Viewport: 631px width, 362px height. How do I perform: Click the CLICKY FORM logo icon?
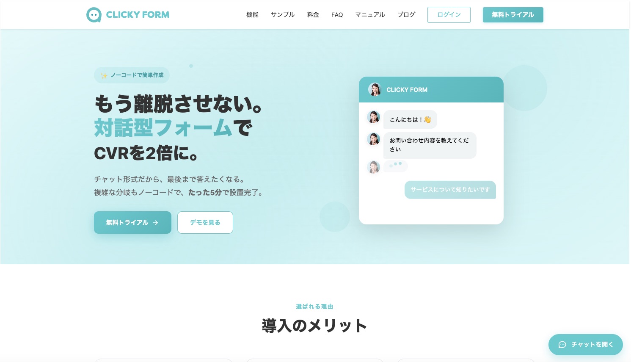tap(94, 15)
